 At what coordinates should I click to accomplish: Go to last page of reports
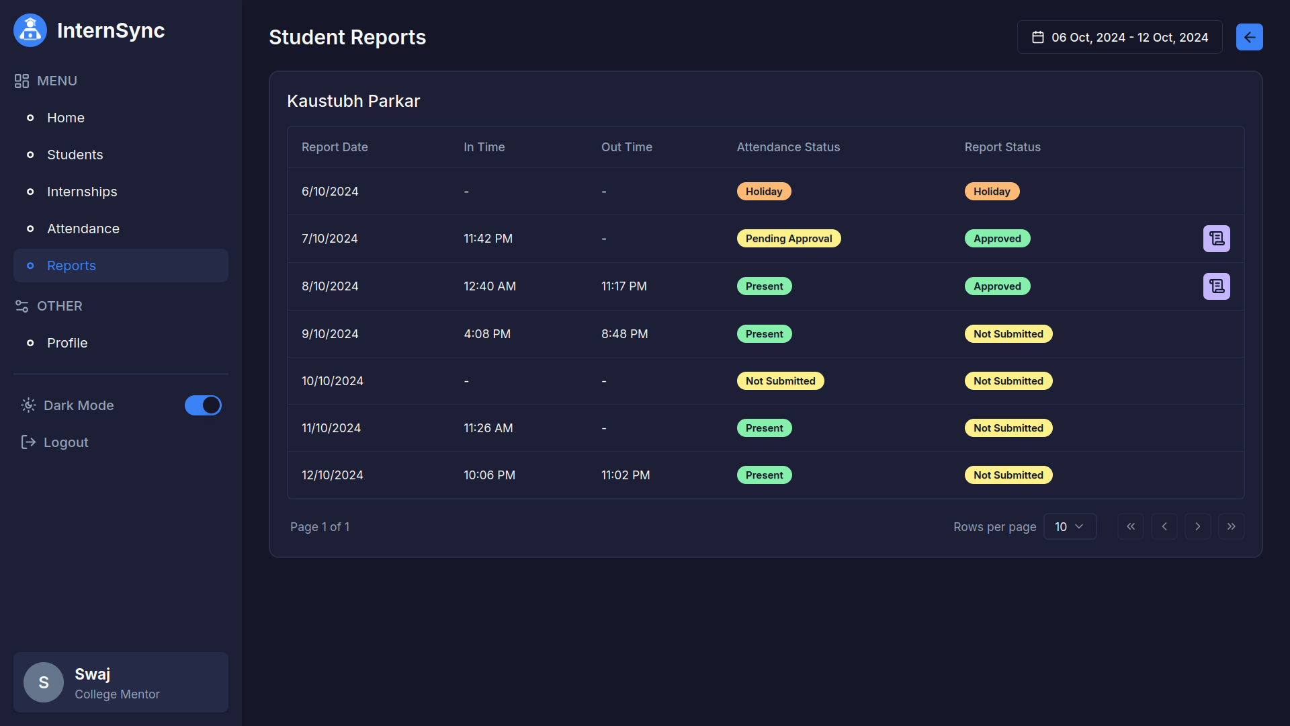[1232, 526]
